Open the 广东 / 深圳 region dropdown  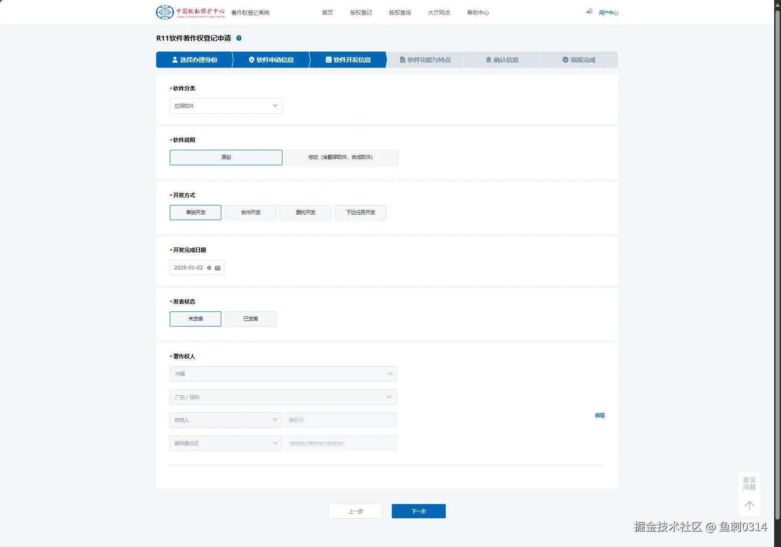click(x=283, y=397)
